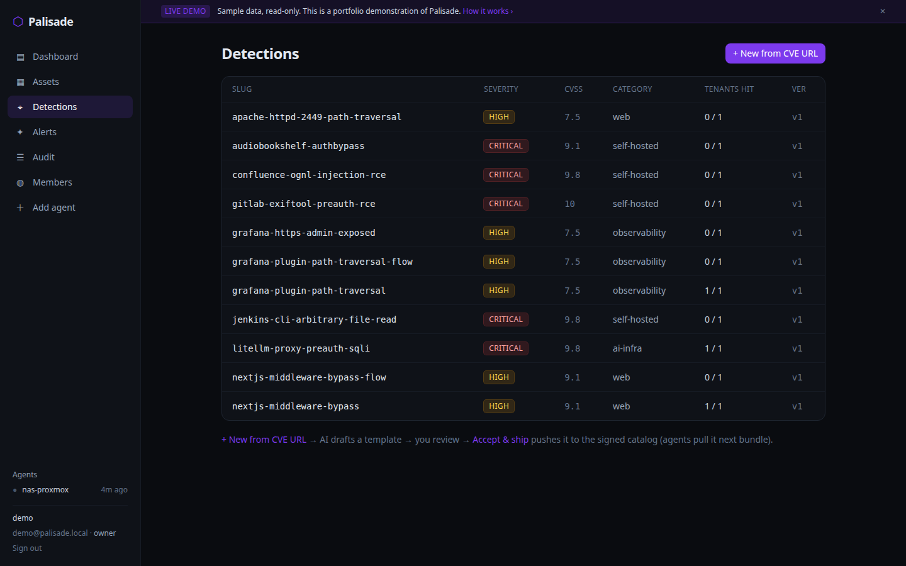
Task: Click CRITICAL badge on audiobookshelf-authbypass row
Action: point(506,146)
